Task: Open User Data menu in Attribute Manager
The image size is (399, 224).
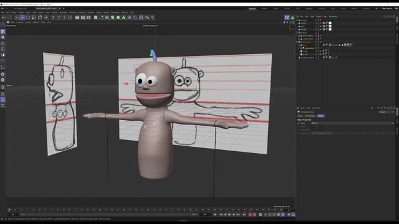Action: pos(316,108)
